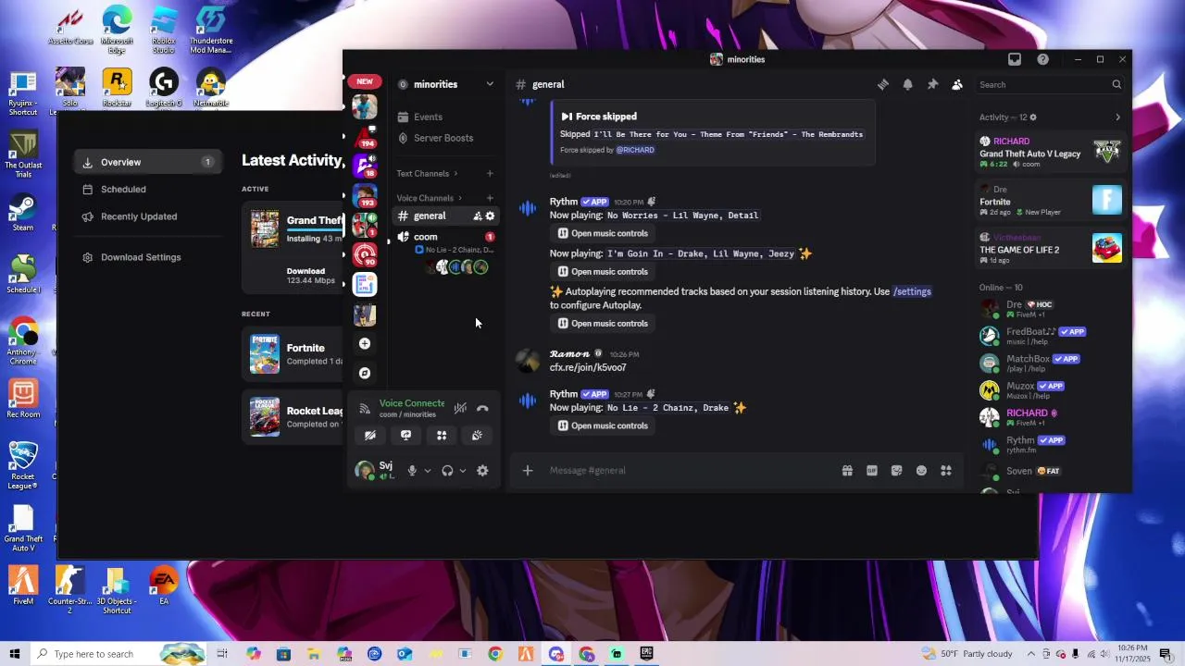Open Discover servers compass icon
Viewport: 1185px width, 666px height.
365,374
